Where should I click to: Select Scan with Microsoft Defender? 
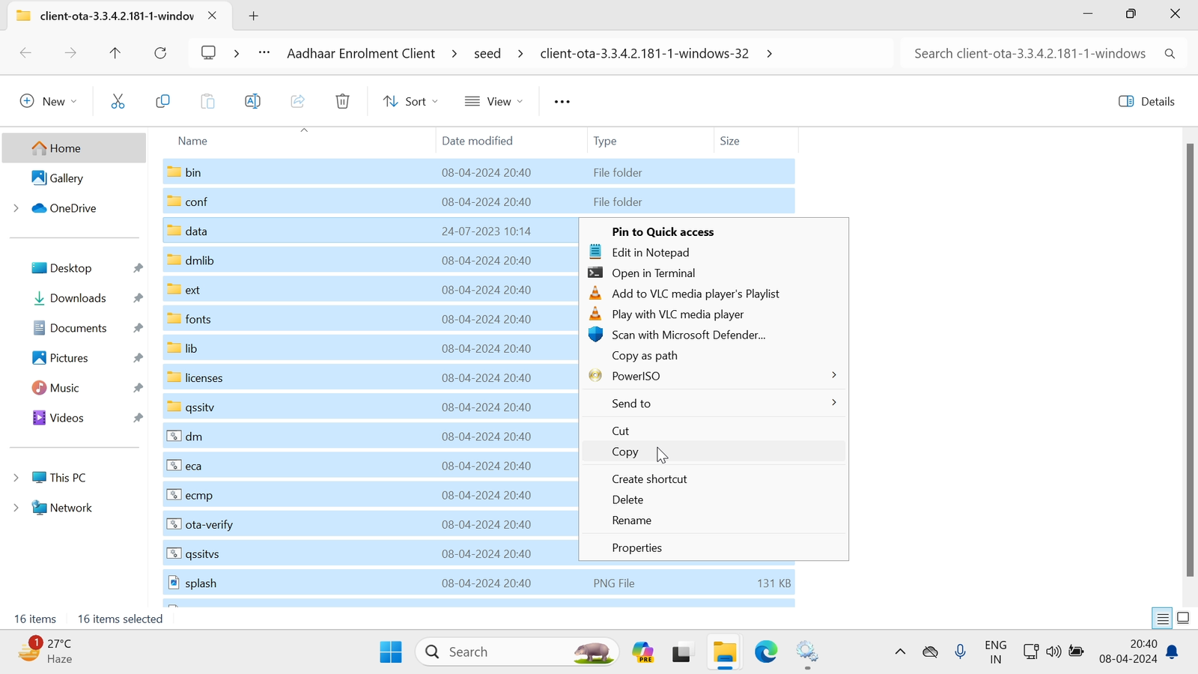coord(714,335)
